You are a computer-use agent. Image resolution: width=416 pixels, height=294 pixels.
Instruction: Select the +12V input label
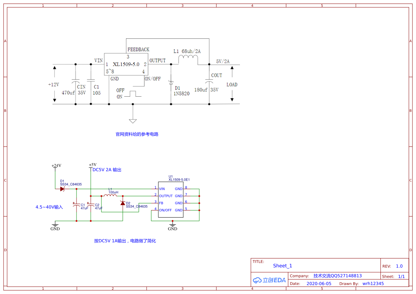tap(54, 85)
